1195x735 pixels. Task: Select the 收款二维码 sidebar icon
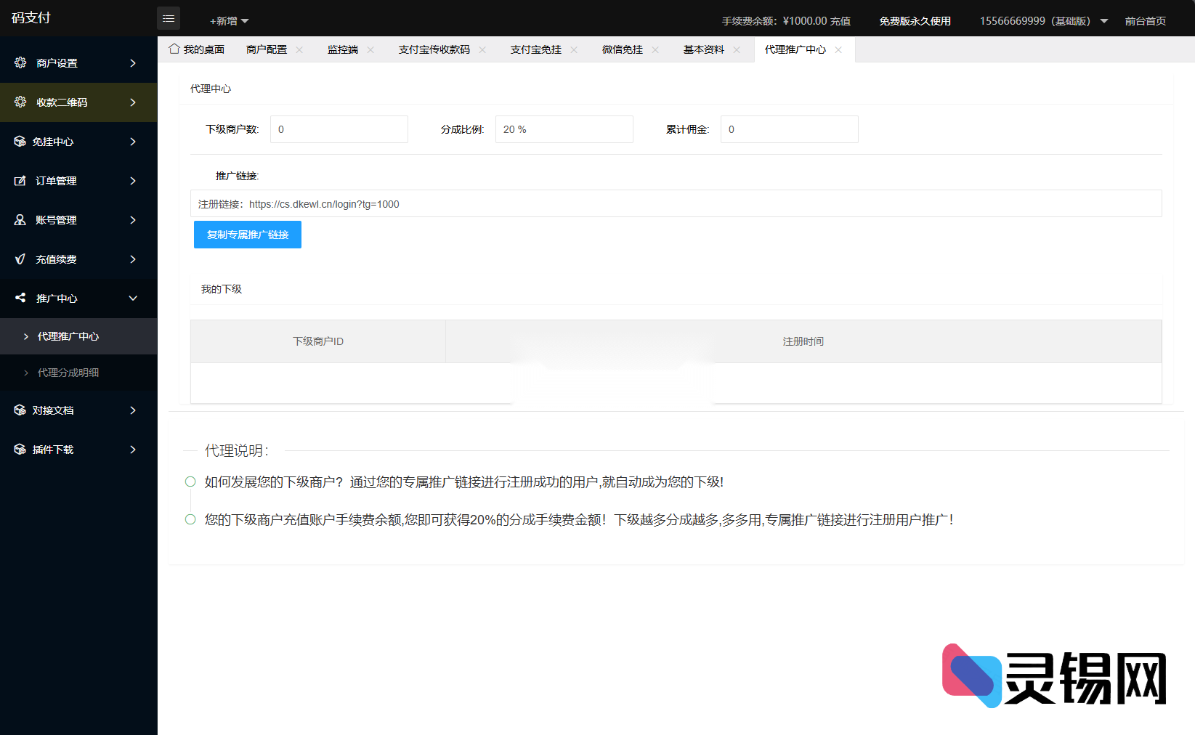coord(20,102)
